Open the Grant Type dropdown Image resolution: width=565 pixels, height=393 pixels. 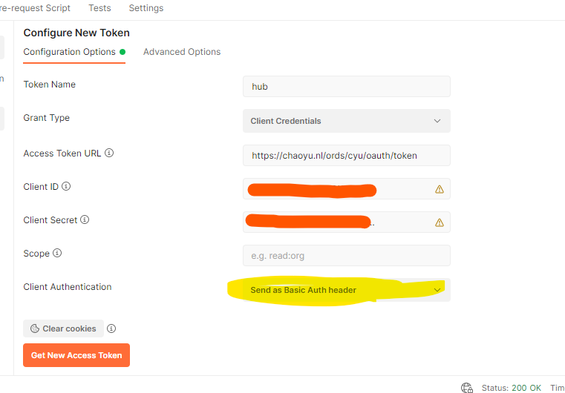click(346, 121)
